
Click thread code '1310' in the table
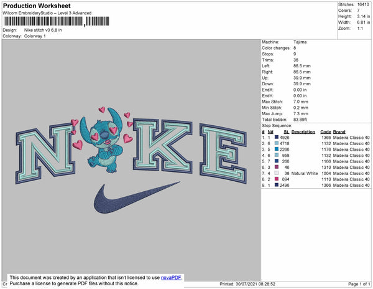[326, 168]
